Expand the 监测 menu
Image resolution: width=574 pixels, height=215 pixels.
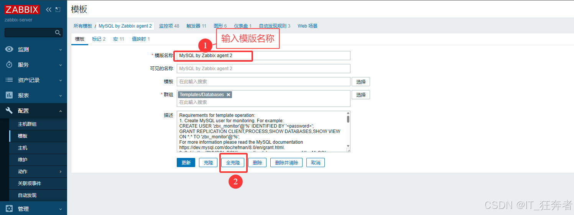60,50
